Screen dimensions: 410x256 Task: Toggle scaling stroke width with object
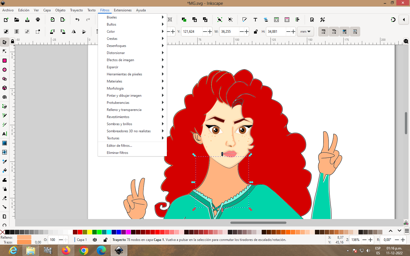coord(323,32)
